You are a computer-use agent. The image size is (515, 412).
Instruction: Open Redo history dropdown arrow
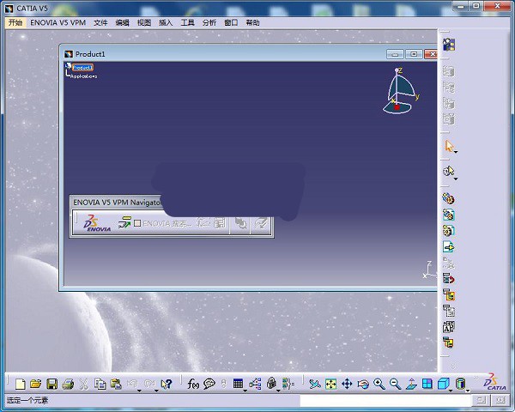point(156,391)
